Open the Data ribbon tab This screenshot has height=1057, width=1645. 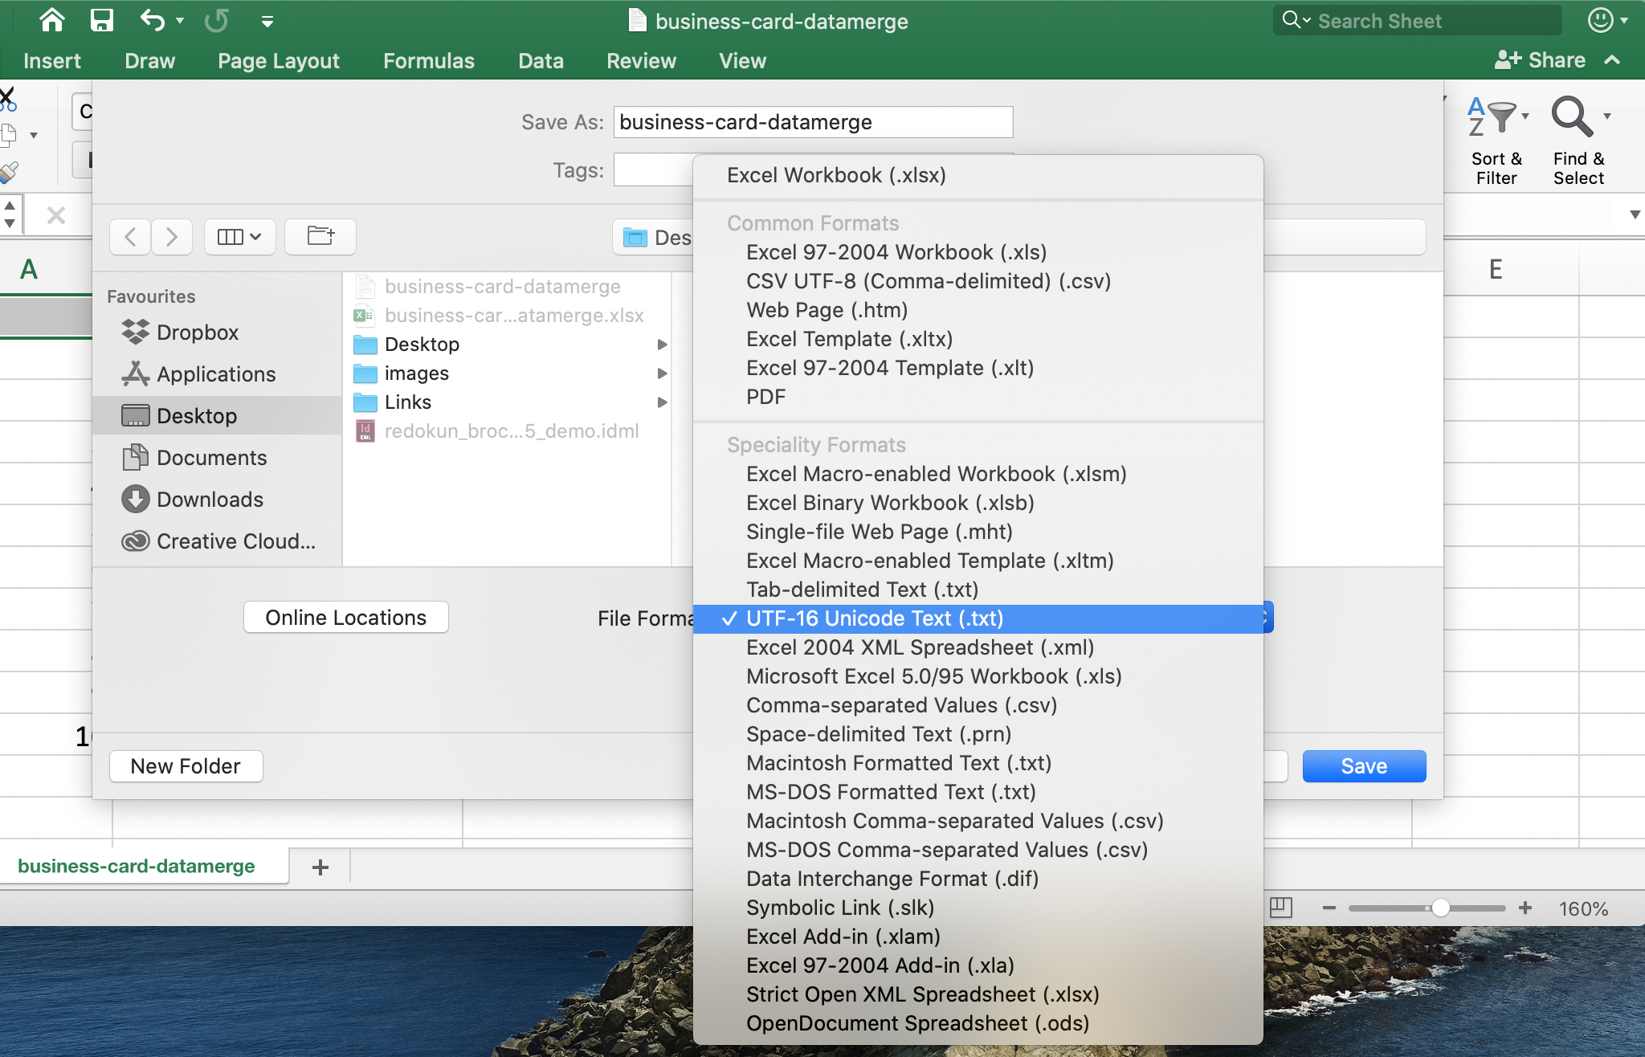(541, 61)
